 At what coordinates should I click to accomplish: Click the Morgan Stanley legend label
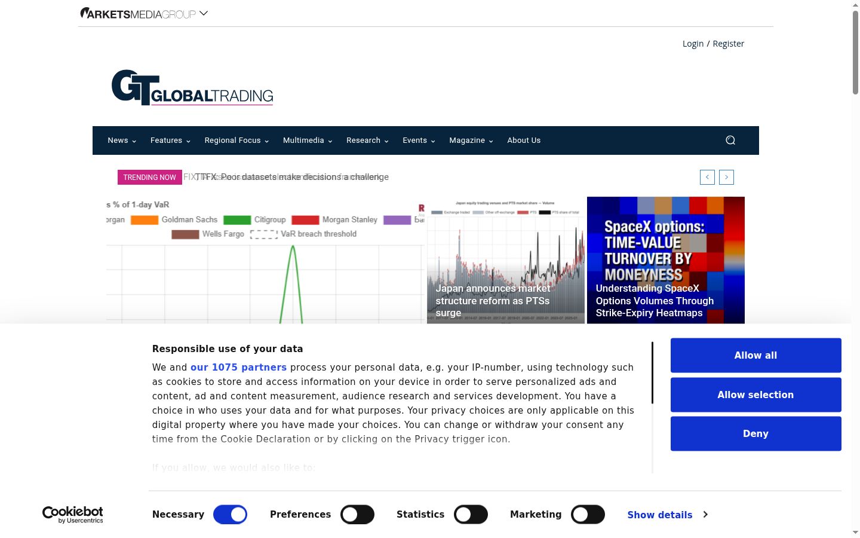pyautogui.click(x=350, y=220)
